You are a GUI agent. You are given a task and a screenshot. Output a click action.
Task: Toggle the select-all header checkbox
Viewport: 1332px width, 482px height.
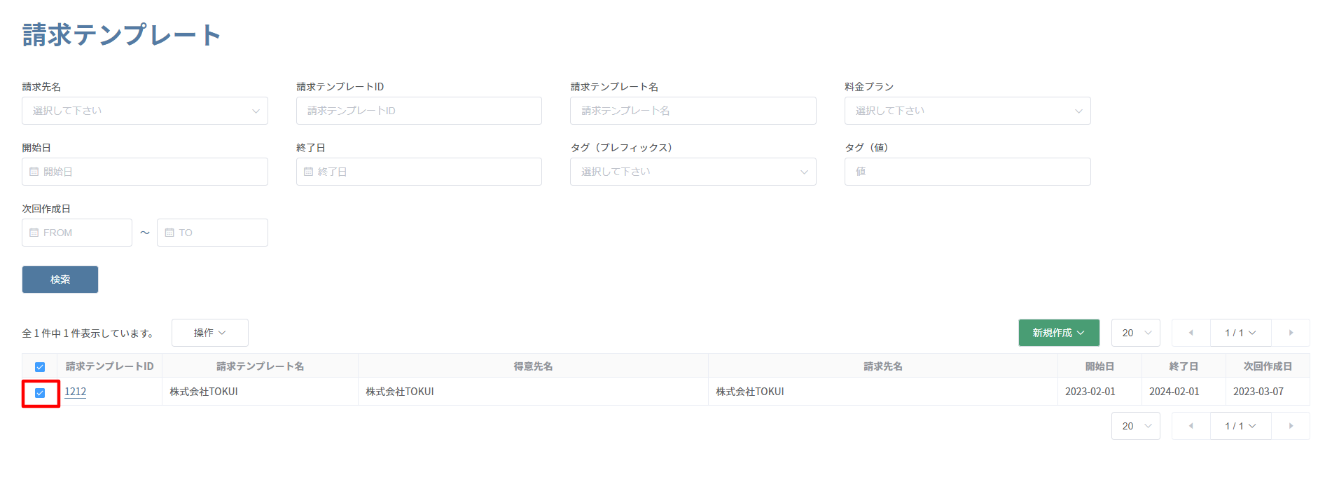click(40, 367)
